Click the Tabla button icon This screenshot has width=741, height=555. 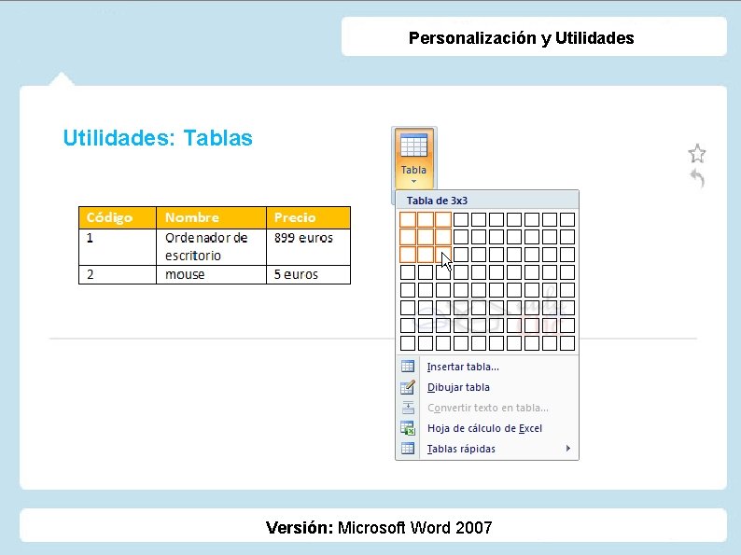pyautogui.click(x=413, y=146)
